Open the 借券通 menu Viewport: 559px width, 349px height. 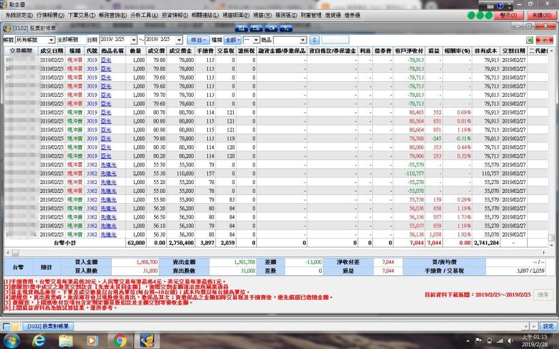[x=352, y=15]
